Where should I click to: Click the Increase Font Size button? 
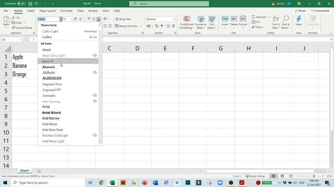coord(76,19)
